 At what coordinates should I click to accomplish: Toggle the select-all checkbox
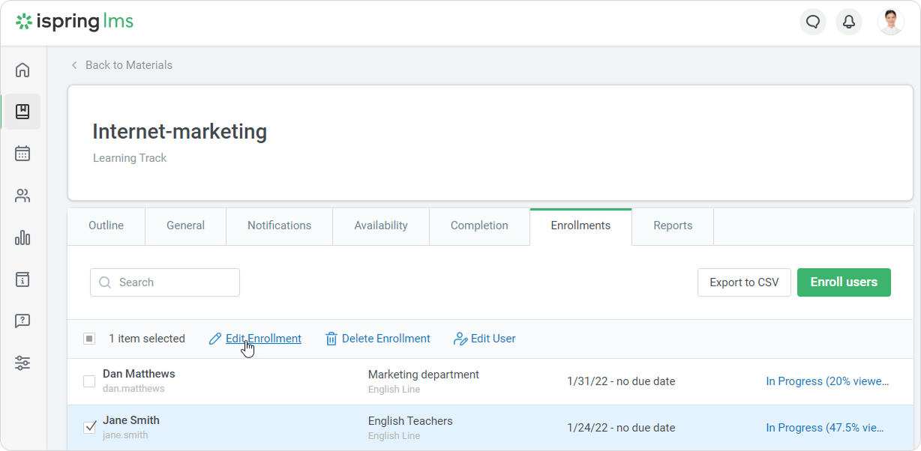(89, 339)
